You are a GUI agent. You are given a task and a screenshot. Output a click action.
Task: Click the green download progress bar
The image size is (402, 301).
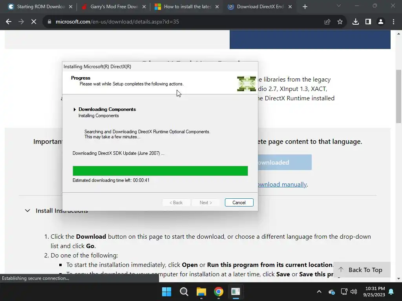click(x=160, y=171)
